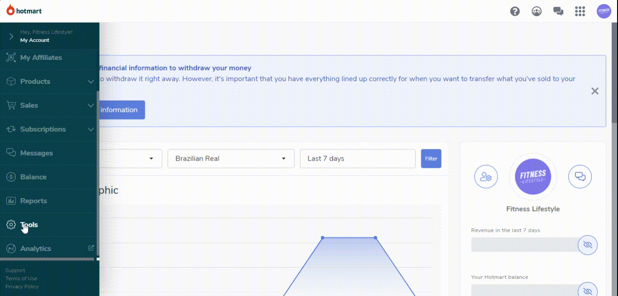Select Analytics in sidebar menu
Image resolution: width=618 pixels, height=296 pixels.
(x=35, y=249)
